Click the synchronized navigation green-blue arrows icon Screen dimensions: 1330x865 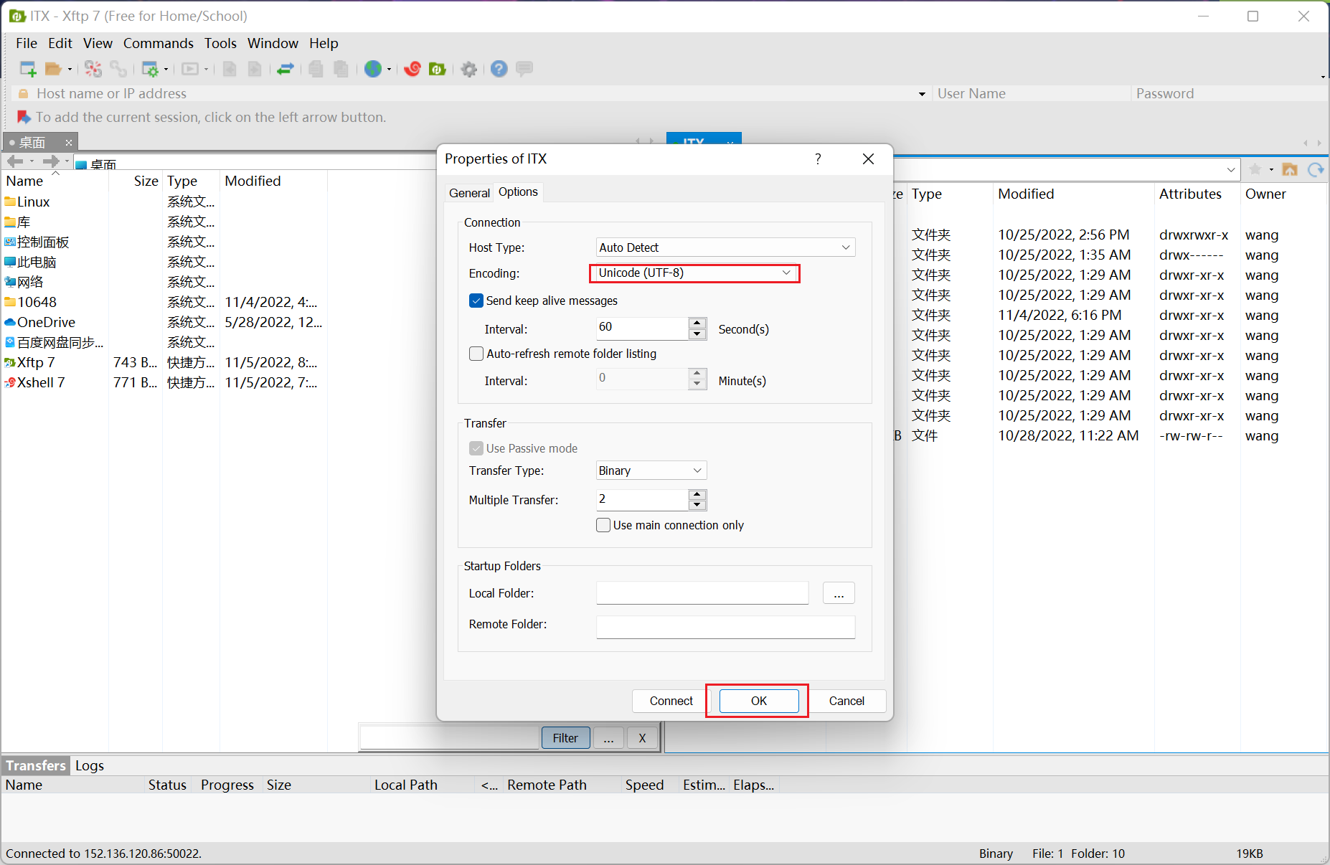pyautogui.click(x=286, y=69)
